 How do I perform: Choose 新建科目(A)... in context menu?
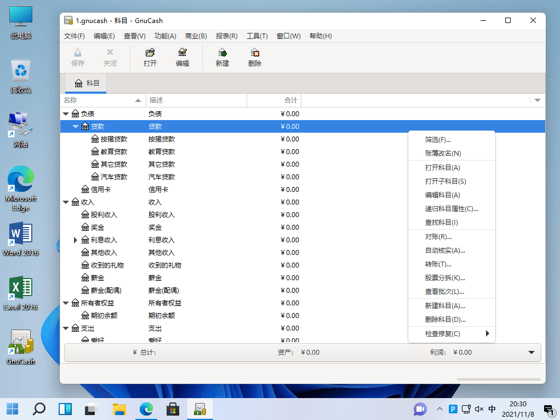[x=452, y=305]
